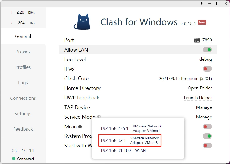Click the terminal icon beside Port
The width and height of the screenshot is (230, 164).
(x=197, y=40)
